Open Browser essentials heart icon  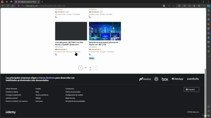(x=199, y=6)
